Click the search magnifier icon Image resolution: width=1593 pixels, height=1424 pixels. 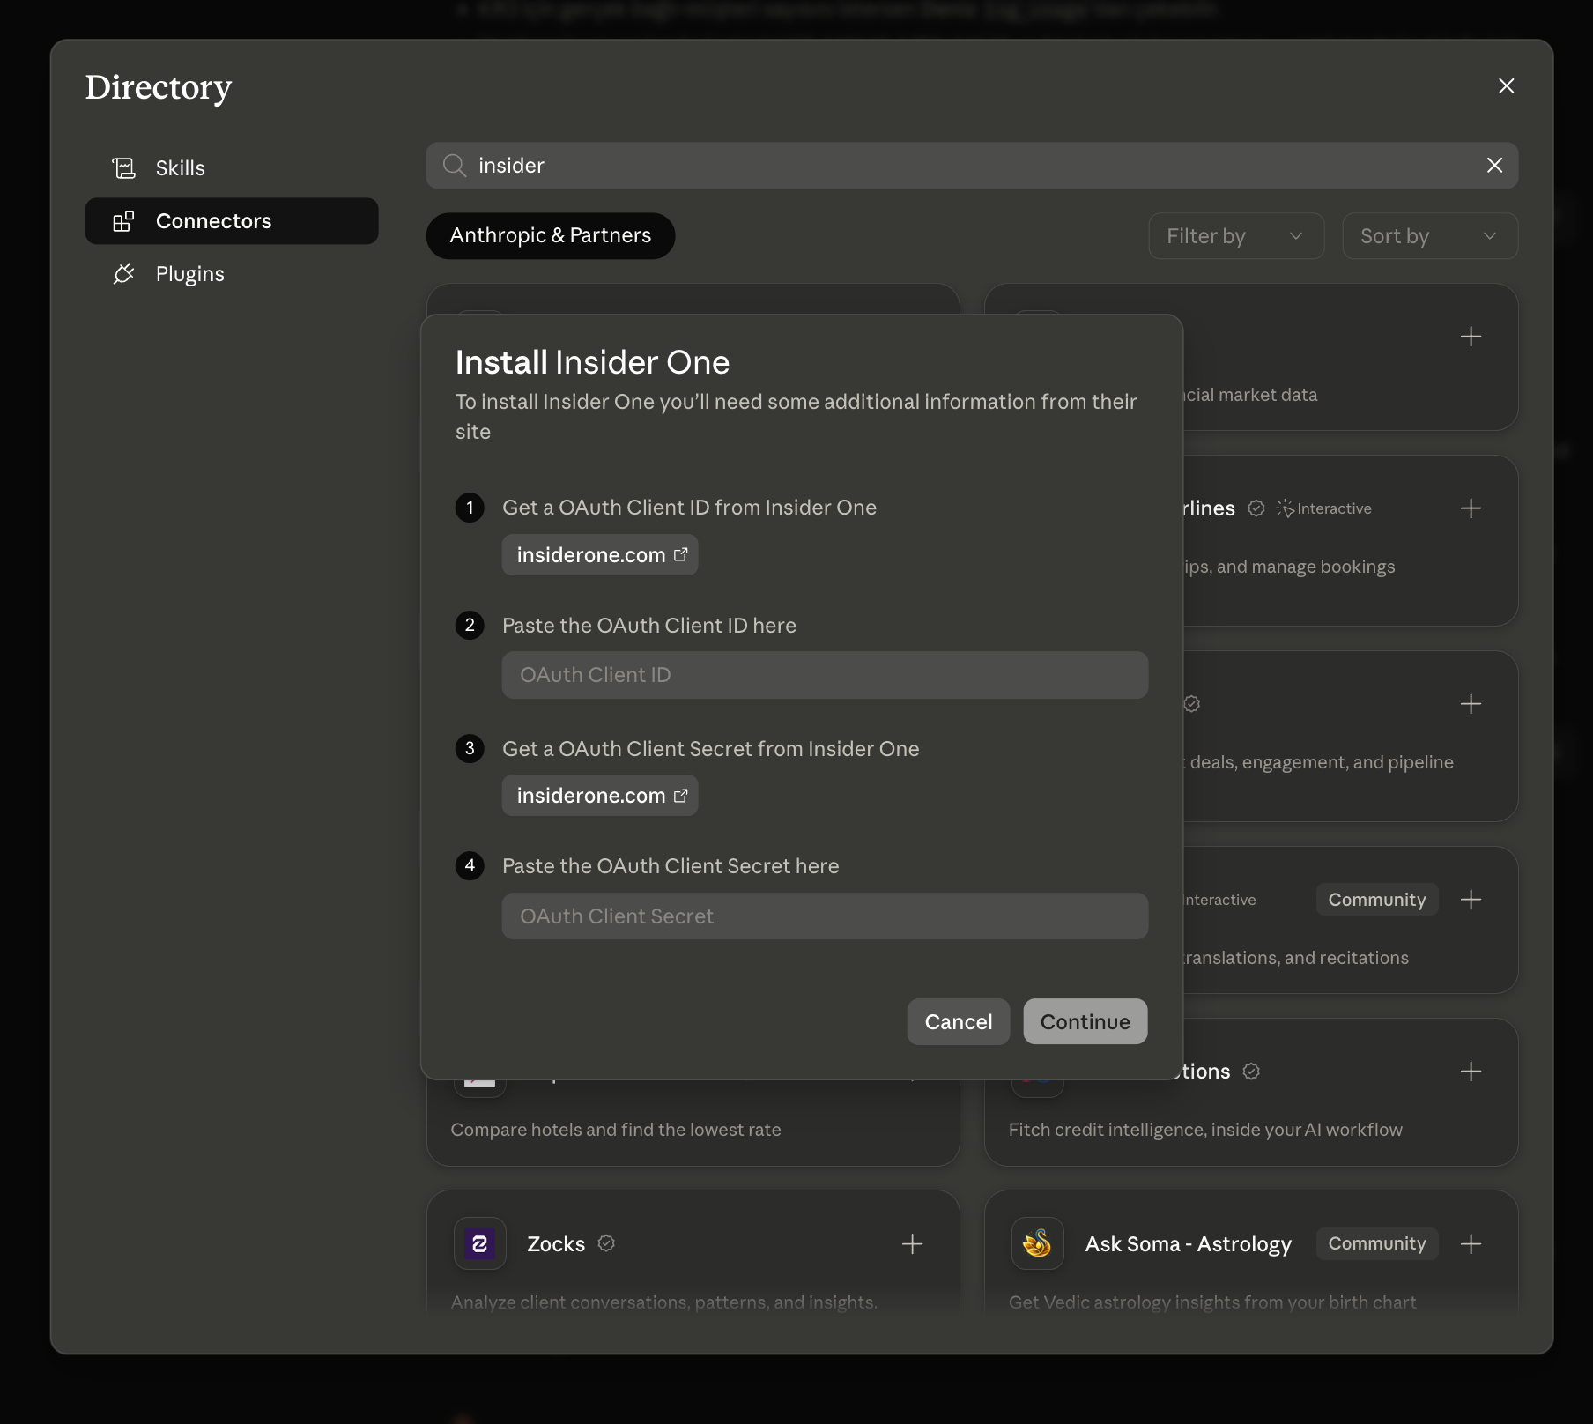coord(455,166)
